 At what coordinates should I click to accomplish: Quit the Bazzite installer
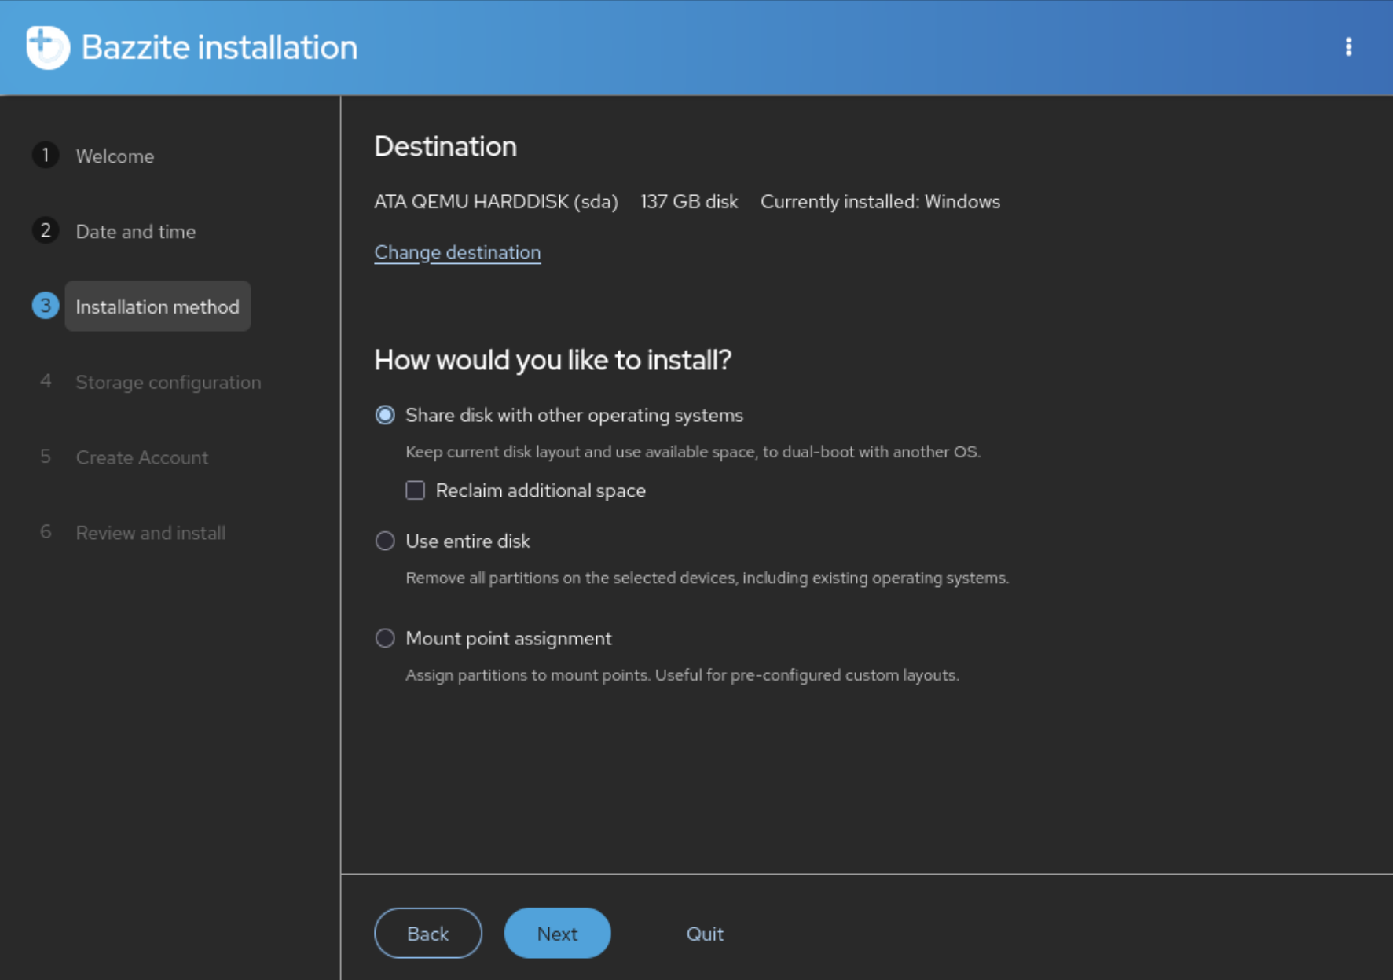(x=705, y=934)
